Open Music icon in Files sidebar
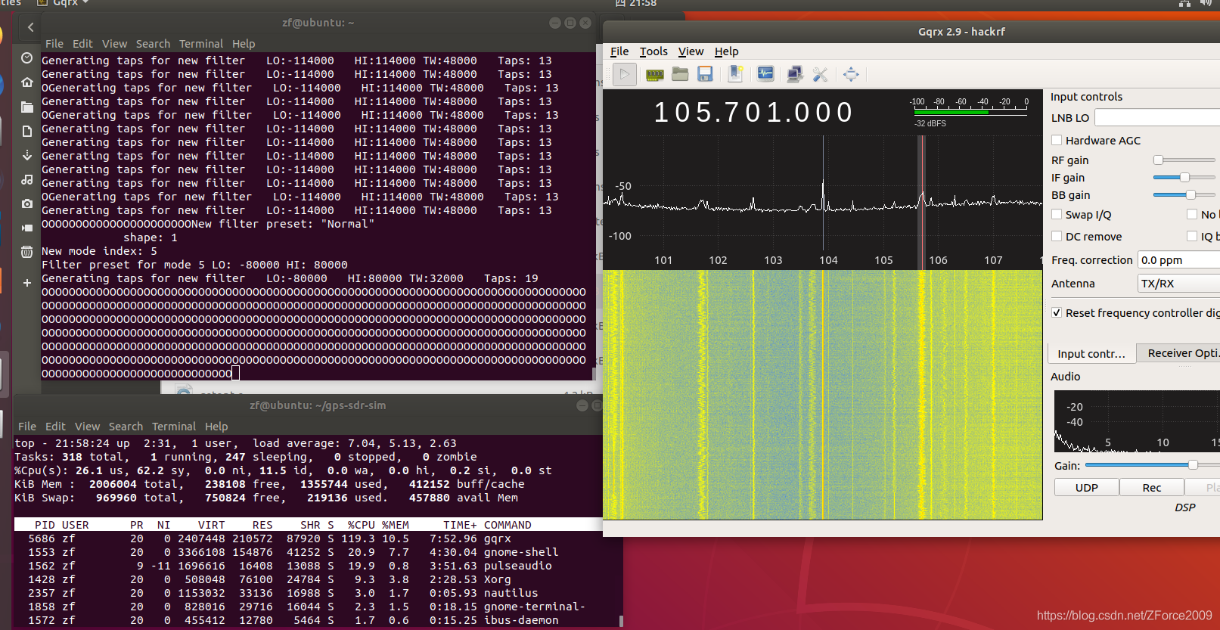 (26, 179)
